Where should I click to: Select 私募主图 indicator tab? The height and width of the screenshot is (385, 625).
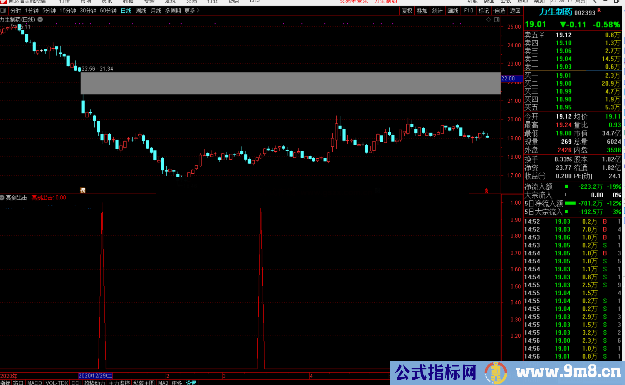144,382
